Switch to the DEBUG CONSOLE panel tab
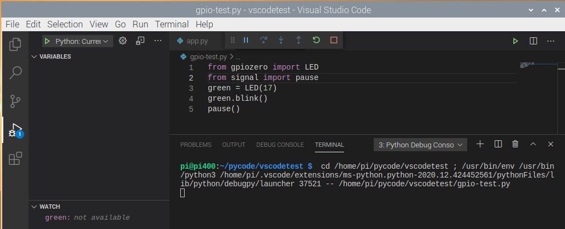The height and width of the screenshot is (229, 565). click(x=280, y=145)
